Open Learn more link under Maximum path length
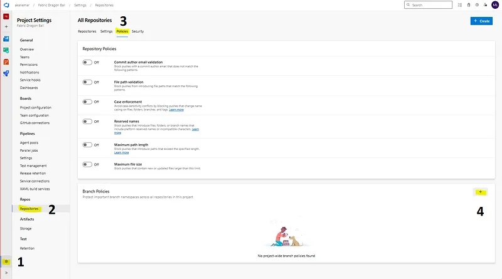Image resolution: width=502 pixels, height=279 pixels. click(121, 152)
